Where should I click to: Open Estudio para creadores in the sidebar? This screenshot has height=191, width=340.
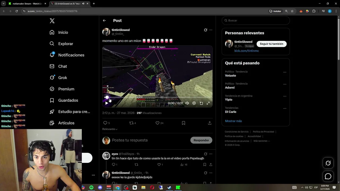pyautogui.click(x=70, y=112)
